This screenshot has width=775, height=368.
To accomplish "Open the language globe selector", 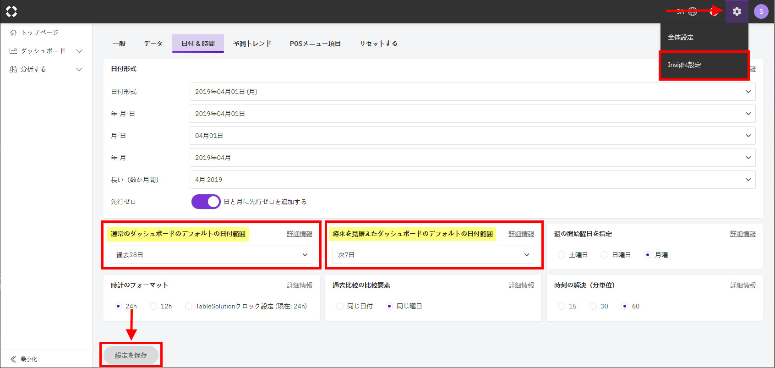I will (693, 11).
